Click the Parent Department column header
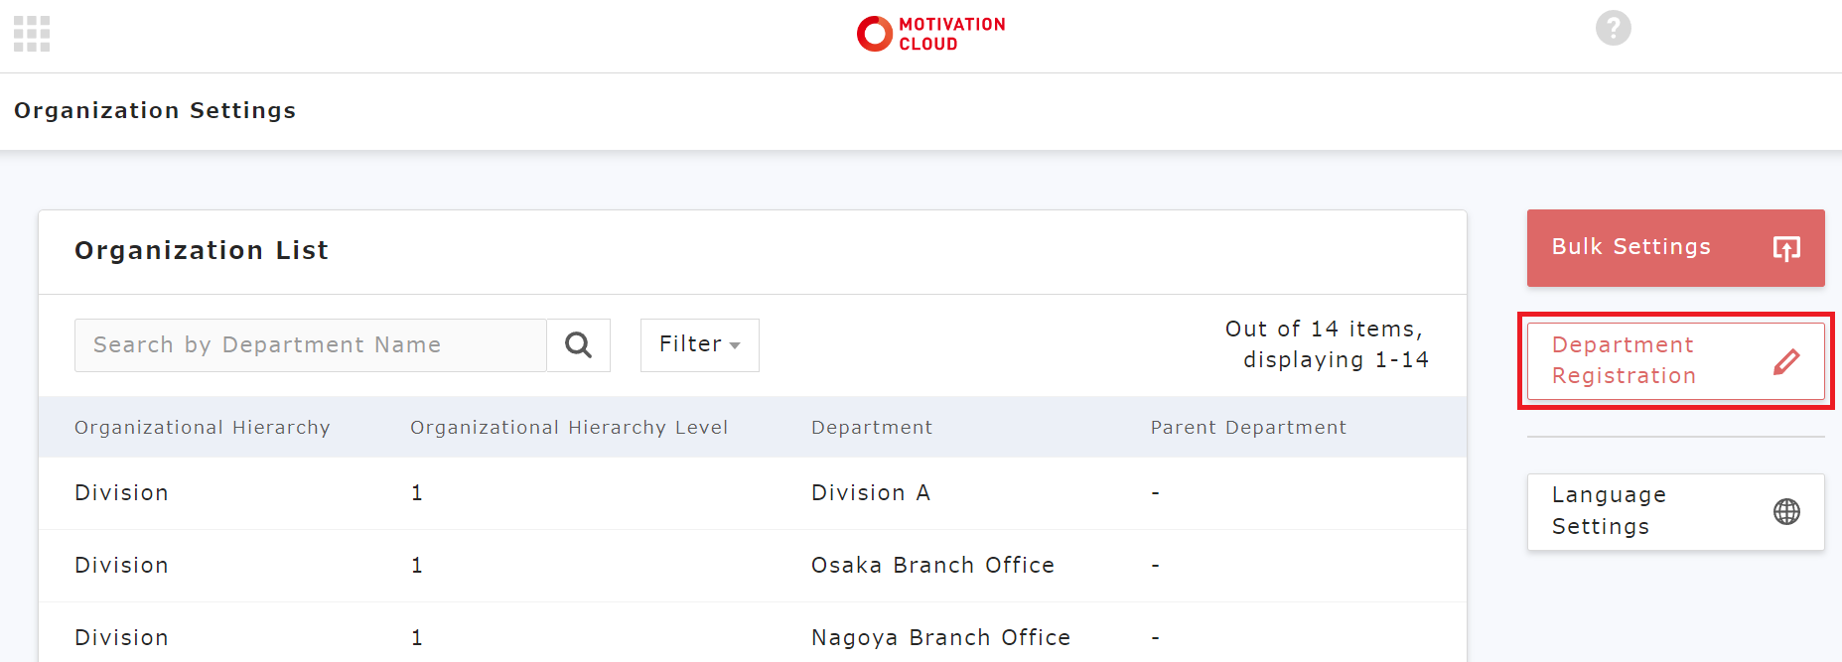Screen dimensions: 1842x662 [x=1248, y=428]
